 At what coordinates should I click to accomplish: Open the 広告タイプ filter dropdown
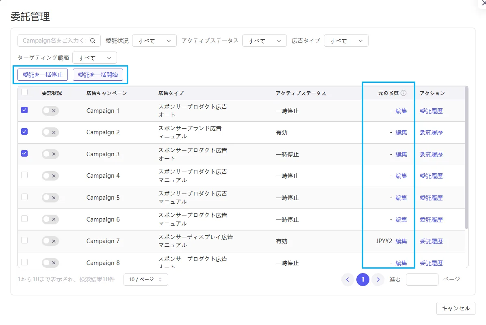point(346,41)
